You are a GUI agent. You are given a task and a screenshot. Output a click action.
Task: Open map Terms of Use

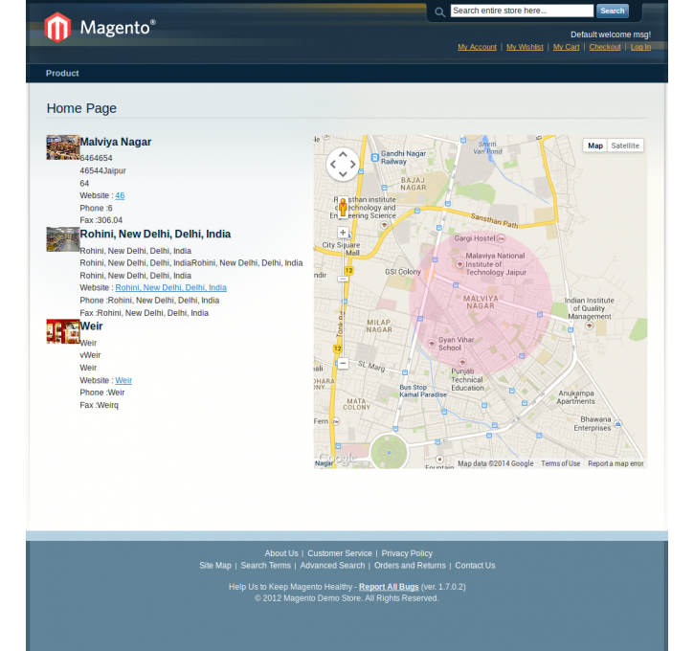pos(560,463)
